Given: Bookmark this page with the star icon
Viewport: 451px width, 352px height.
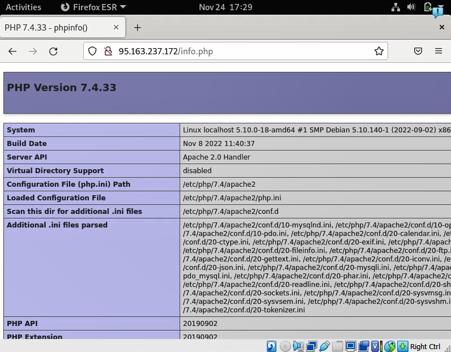Looking at the screenshot, I should point(379,51).
